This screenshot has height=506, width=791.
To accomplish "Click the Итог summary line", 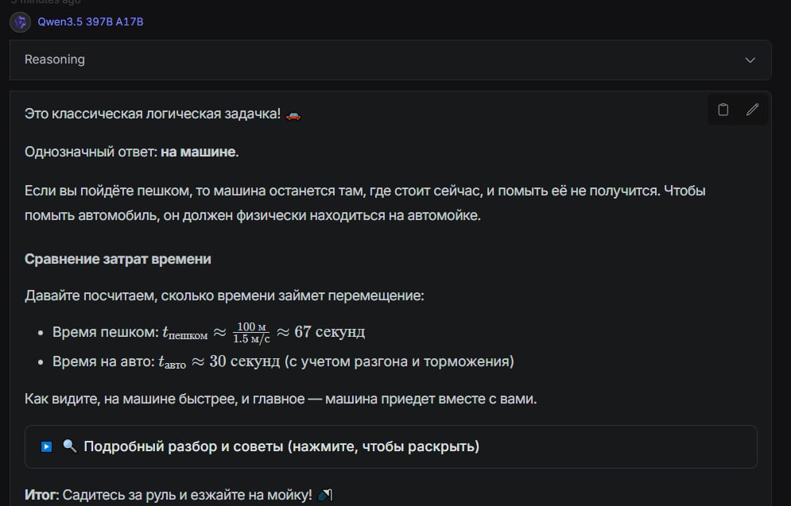I will pos(169,496).
